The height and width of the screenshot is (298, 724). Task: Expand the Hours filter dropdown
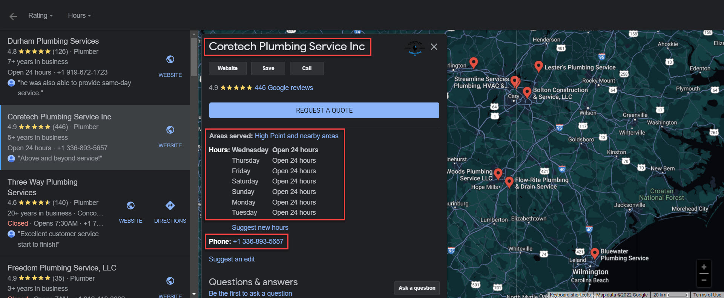(79, 15)
